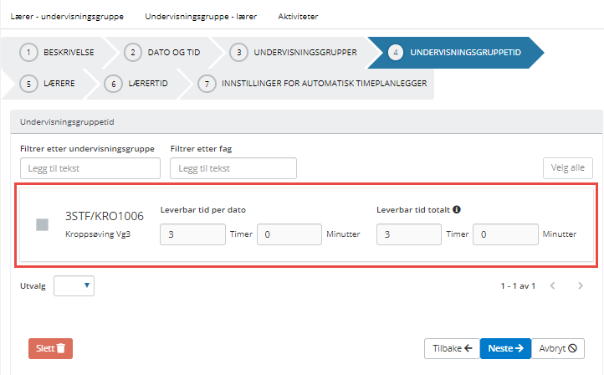Click the Velg alle button
Screen dimensions: 604x375
click(x=568, y=168)
